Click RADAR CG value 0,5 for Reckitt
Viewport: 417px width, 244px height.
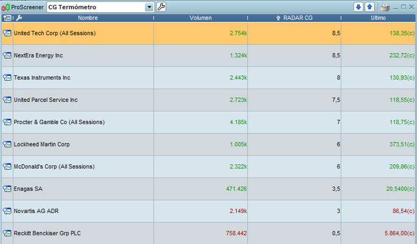click(336, 233)
